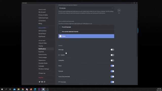Play the Deafen sound preview speaker icon
This screenshot has width=162, height=91.
[59, 55]
